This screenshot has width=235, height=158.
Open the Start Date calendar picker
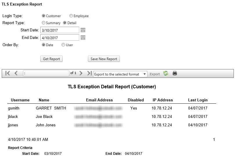click(x=83, y=30)
